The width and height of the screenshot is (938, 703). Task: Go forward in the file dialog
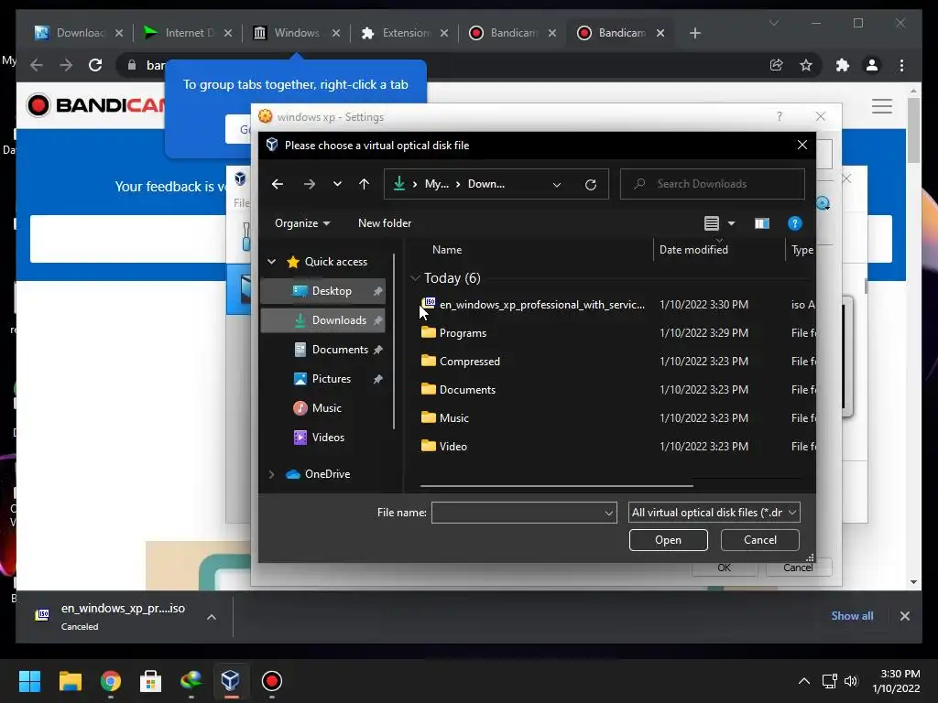pyautogui.click(x=309, y=184)
